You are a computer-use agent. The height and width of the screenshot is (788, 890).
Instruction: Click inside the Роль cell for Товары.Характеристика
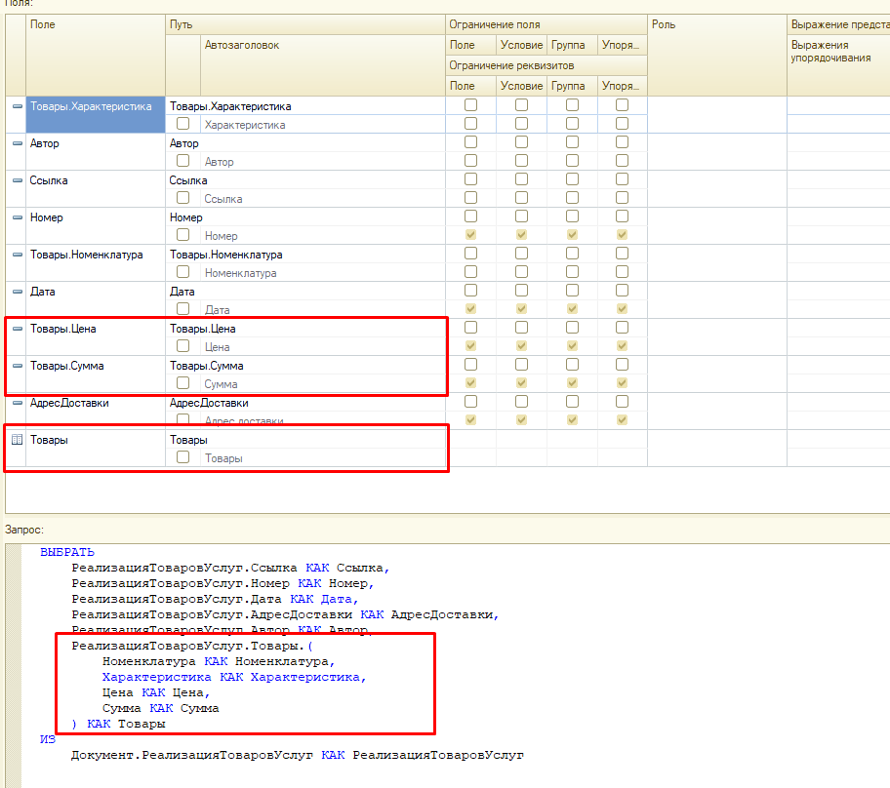click(716, 114)
